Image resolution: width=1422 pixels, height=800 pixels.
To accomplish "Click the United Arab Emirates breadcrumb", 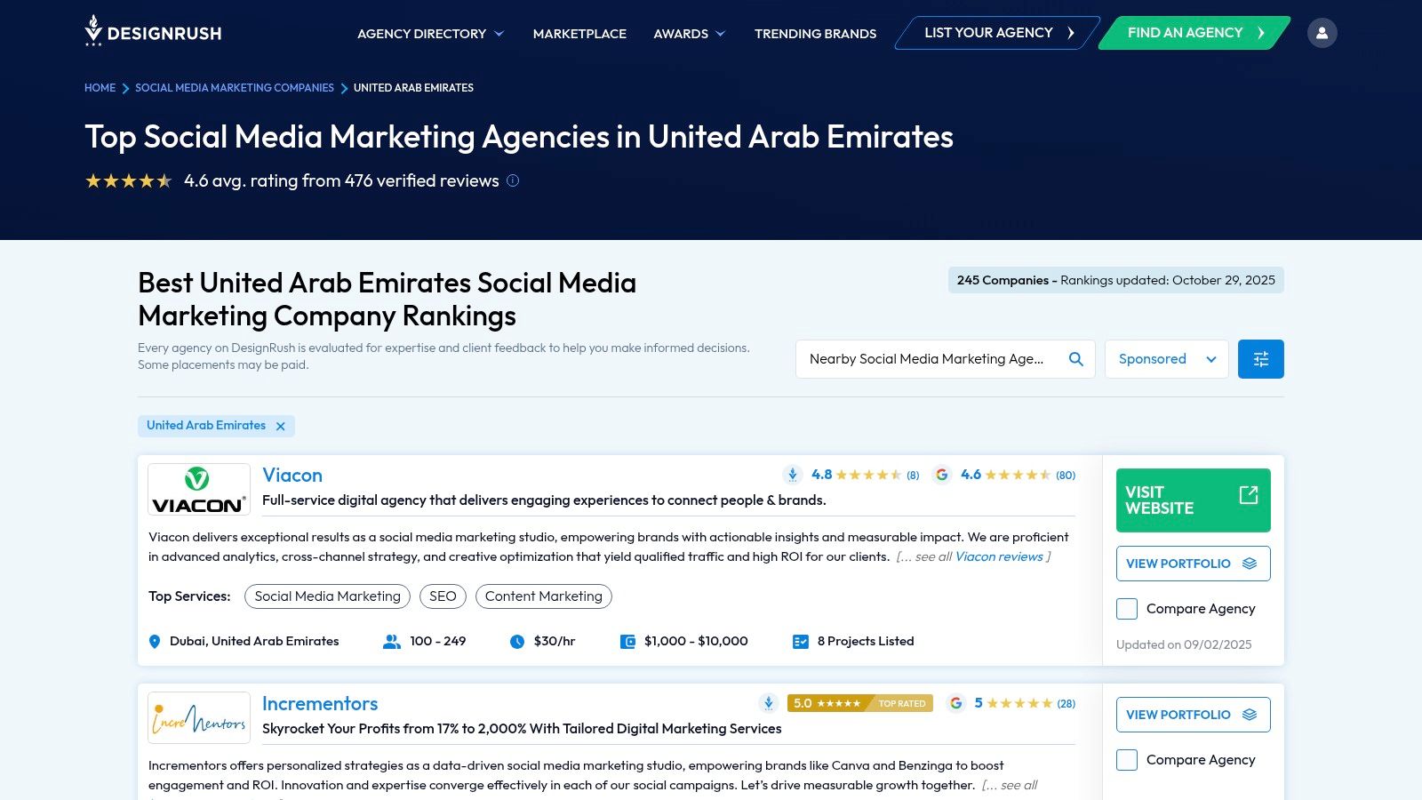I will pyautogui.click(x=413, y=88).
